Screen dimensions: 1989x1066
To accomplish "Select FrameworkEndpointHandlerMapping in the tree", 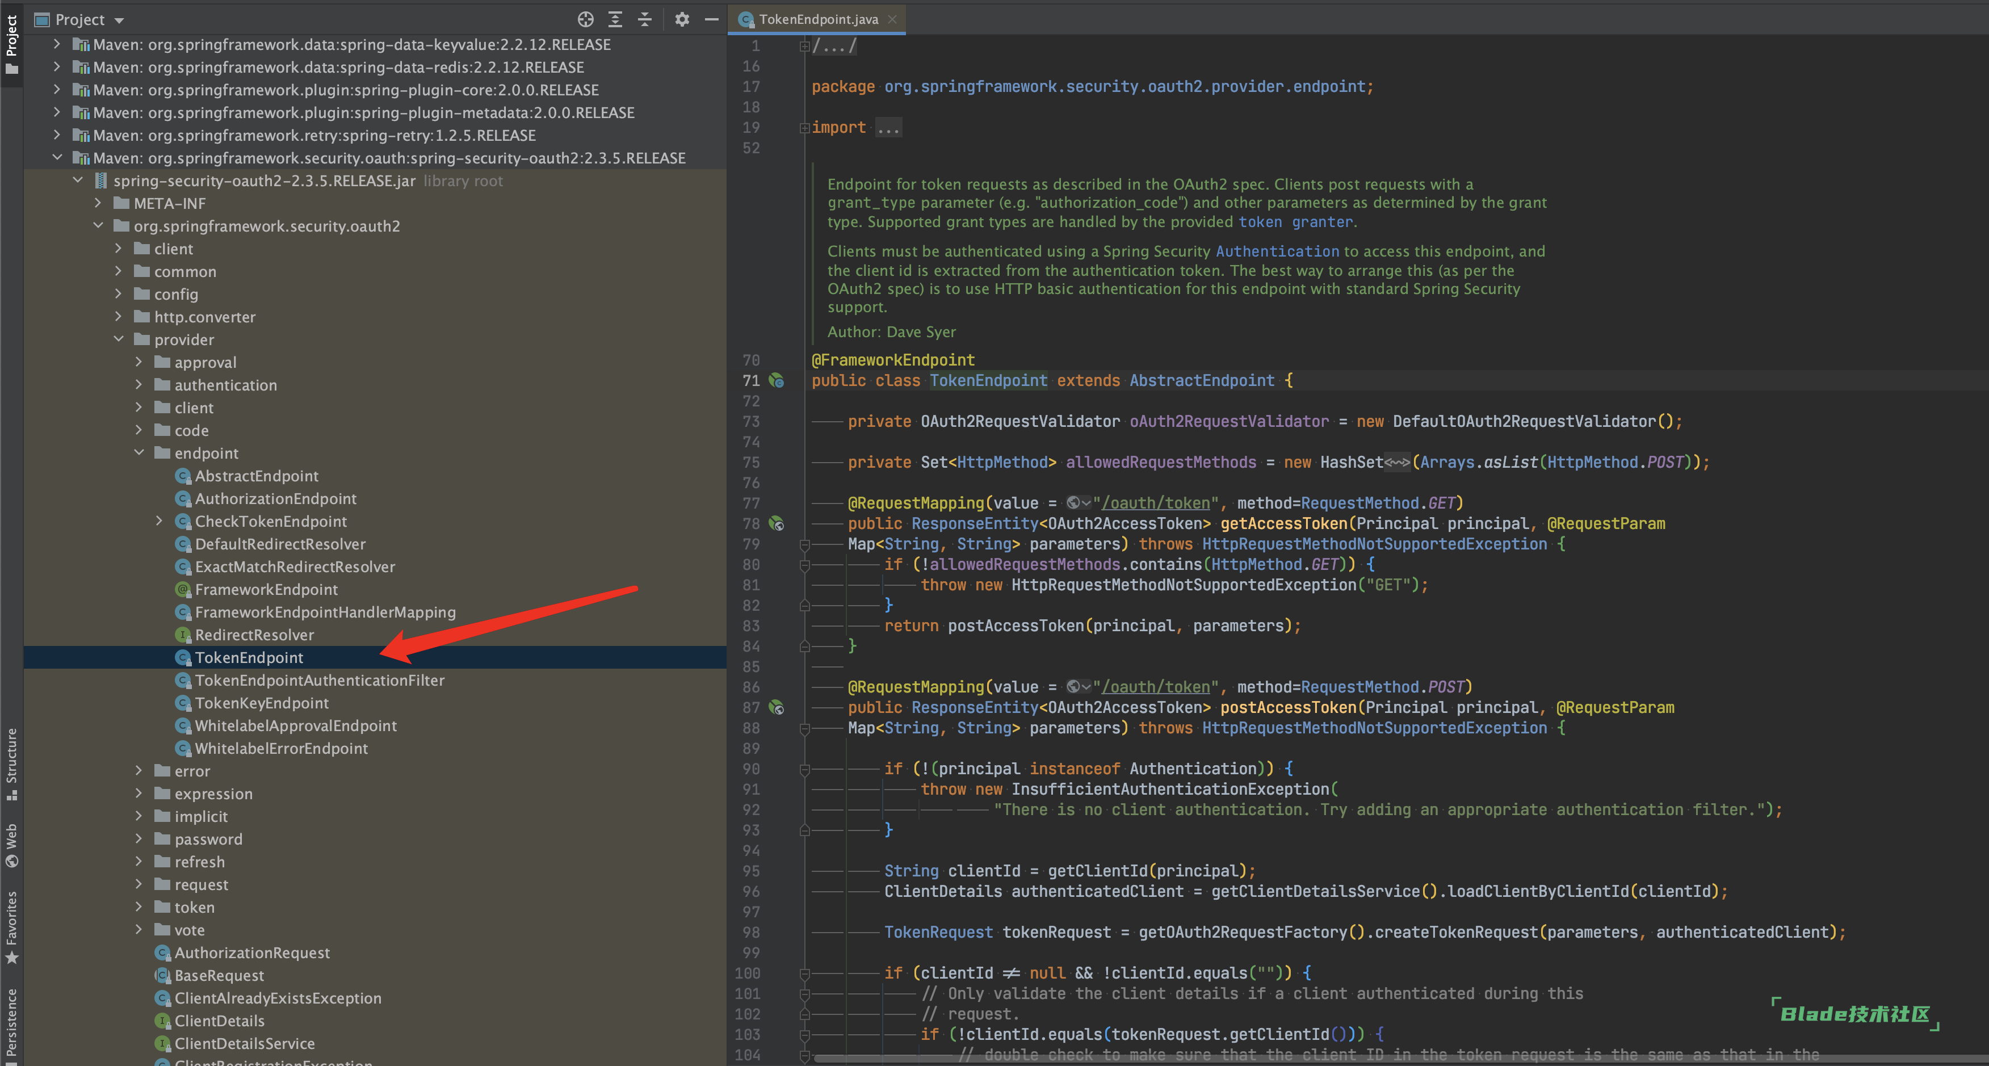I will (325, 612).
